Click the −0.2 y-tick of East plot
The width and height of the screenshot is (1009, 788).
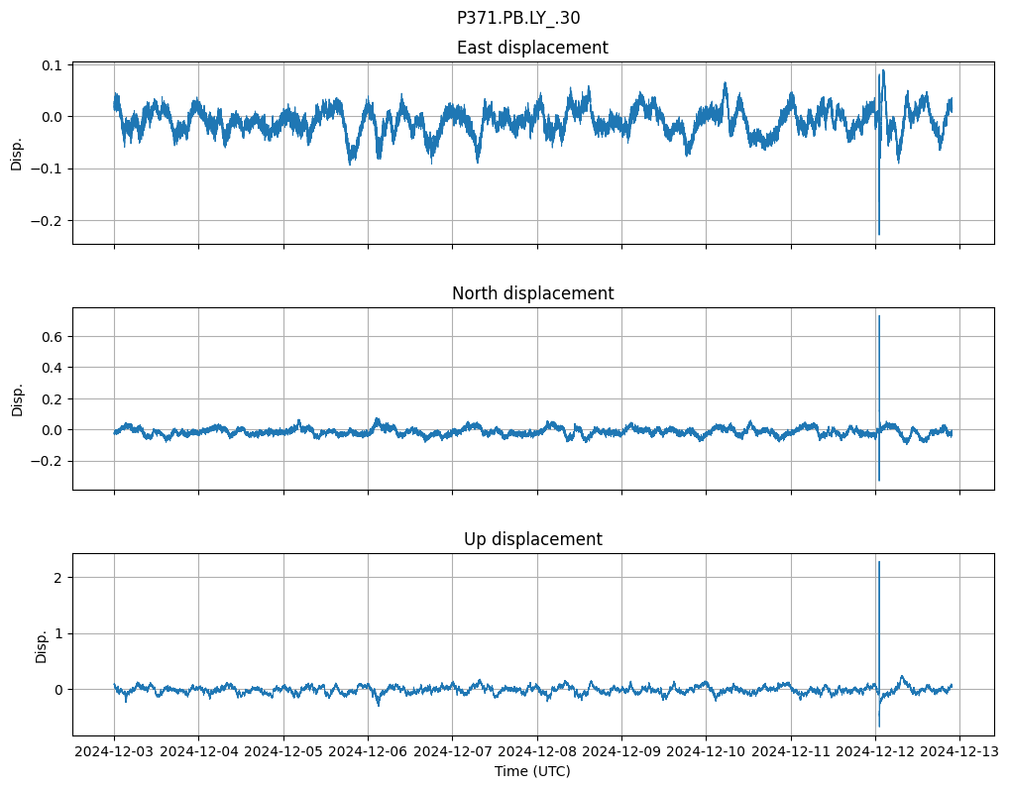point(45,220)
